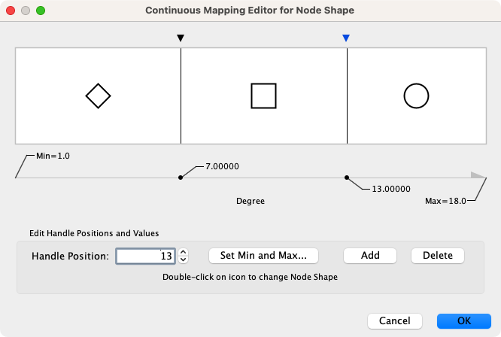Close the window with red button
The width and height of the screenshot is (501, 337).
tap(11, 11)
